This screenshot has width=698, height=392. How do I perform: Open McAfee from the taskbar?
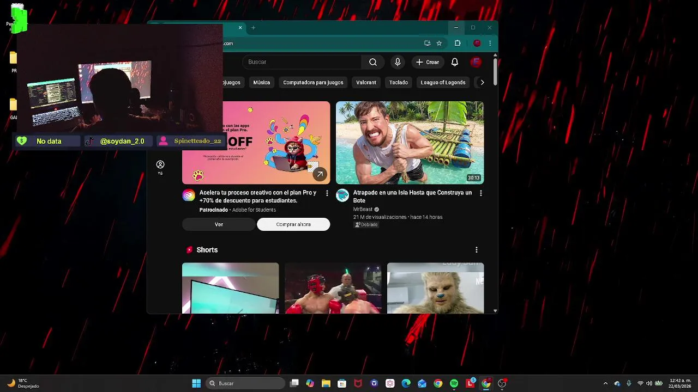pos(358,383)
